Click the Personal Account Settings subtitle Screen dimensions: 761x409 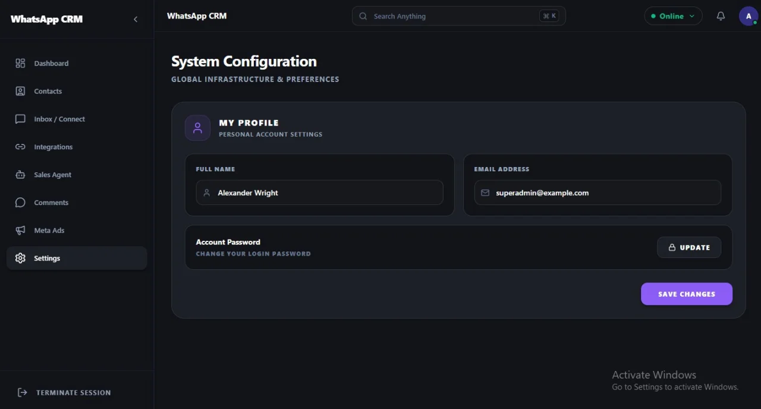coord(271,134)
